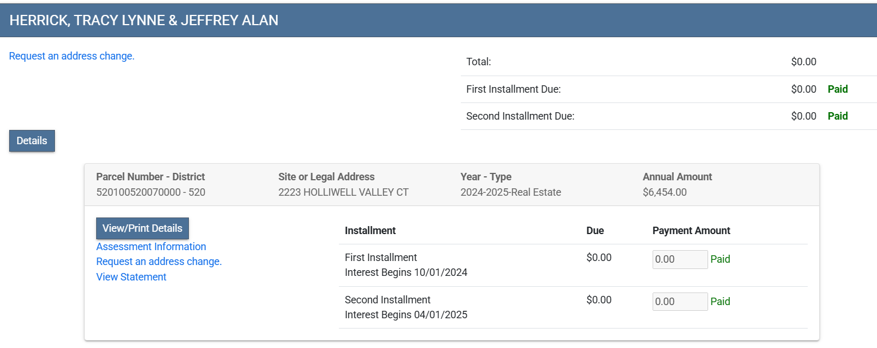Select the parcel number 520100520070000 - 520

151,192
